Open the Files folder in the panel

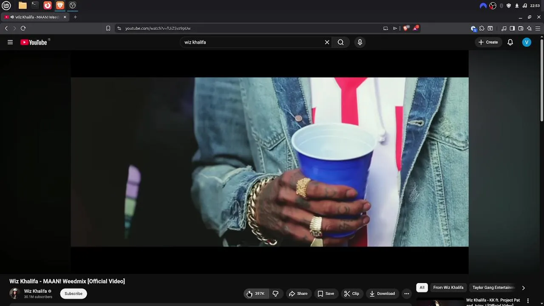[23, 6]
